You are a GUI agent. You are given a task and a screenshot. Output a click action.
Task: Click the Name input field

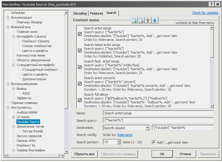158,113
